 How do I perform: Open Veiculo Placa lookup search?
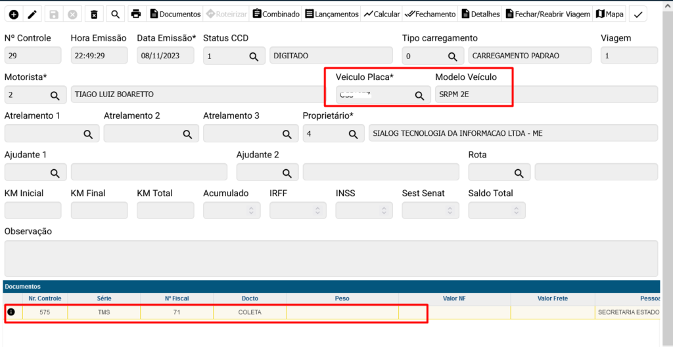tap(419, 96)
